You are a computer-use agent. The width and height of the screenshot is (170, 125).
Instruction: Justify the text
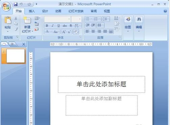[x=105, y=31]
